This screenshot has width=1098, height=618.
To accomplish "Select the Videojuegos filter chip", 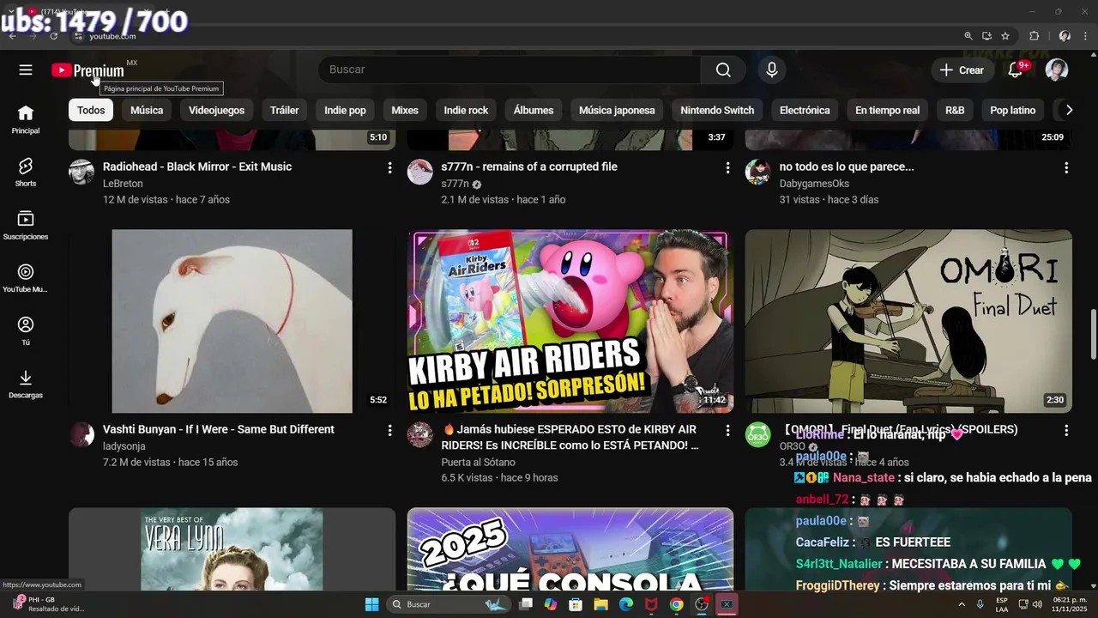I will click(216, 110).
